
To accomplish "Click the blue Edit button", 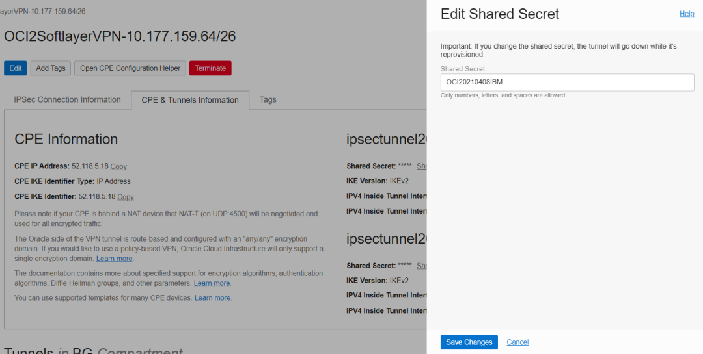I will pyautogui.click(x=15, y=68).
